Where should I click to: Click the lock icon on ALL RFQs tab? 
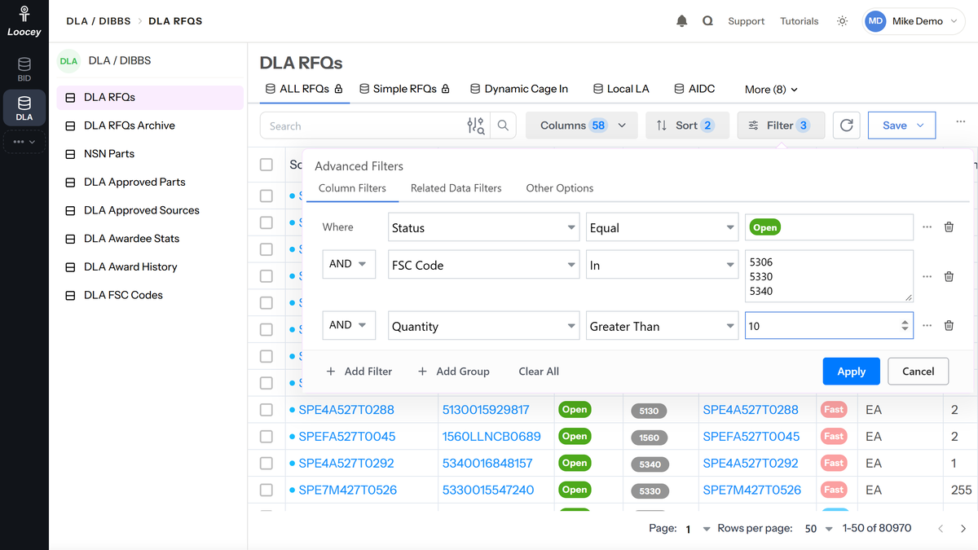tap(338, 89)
